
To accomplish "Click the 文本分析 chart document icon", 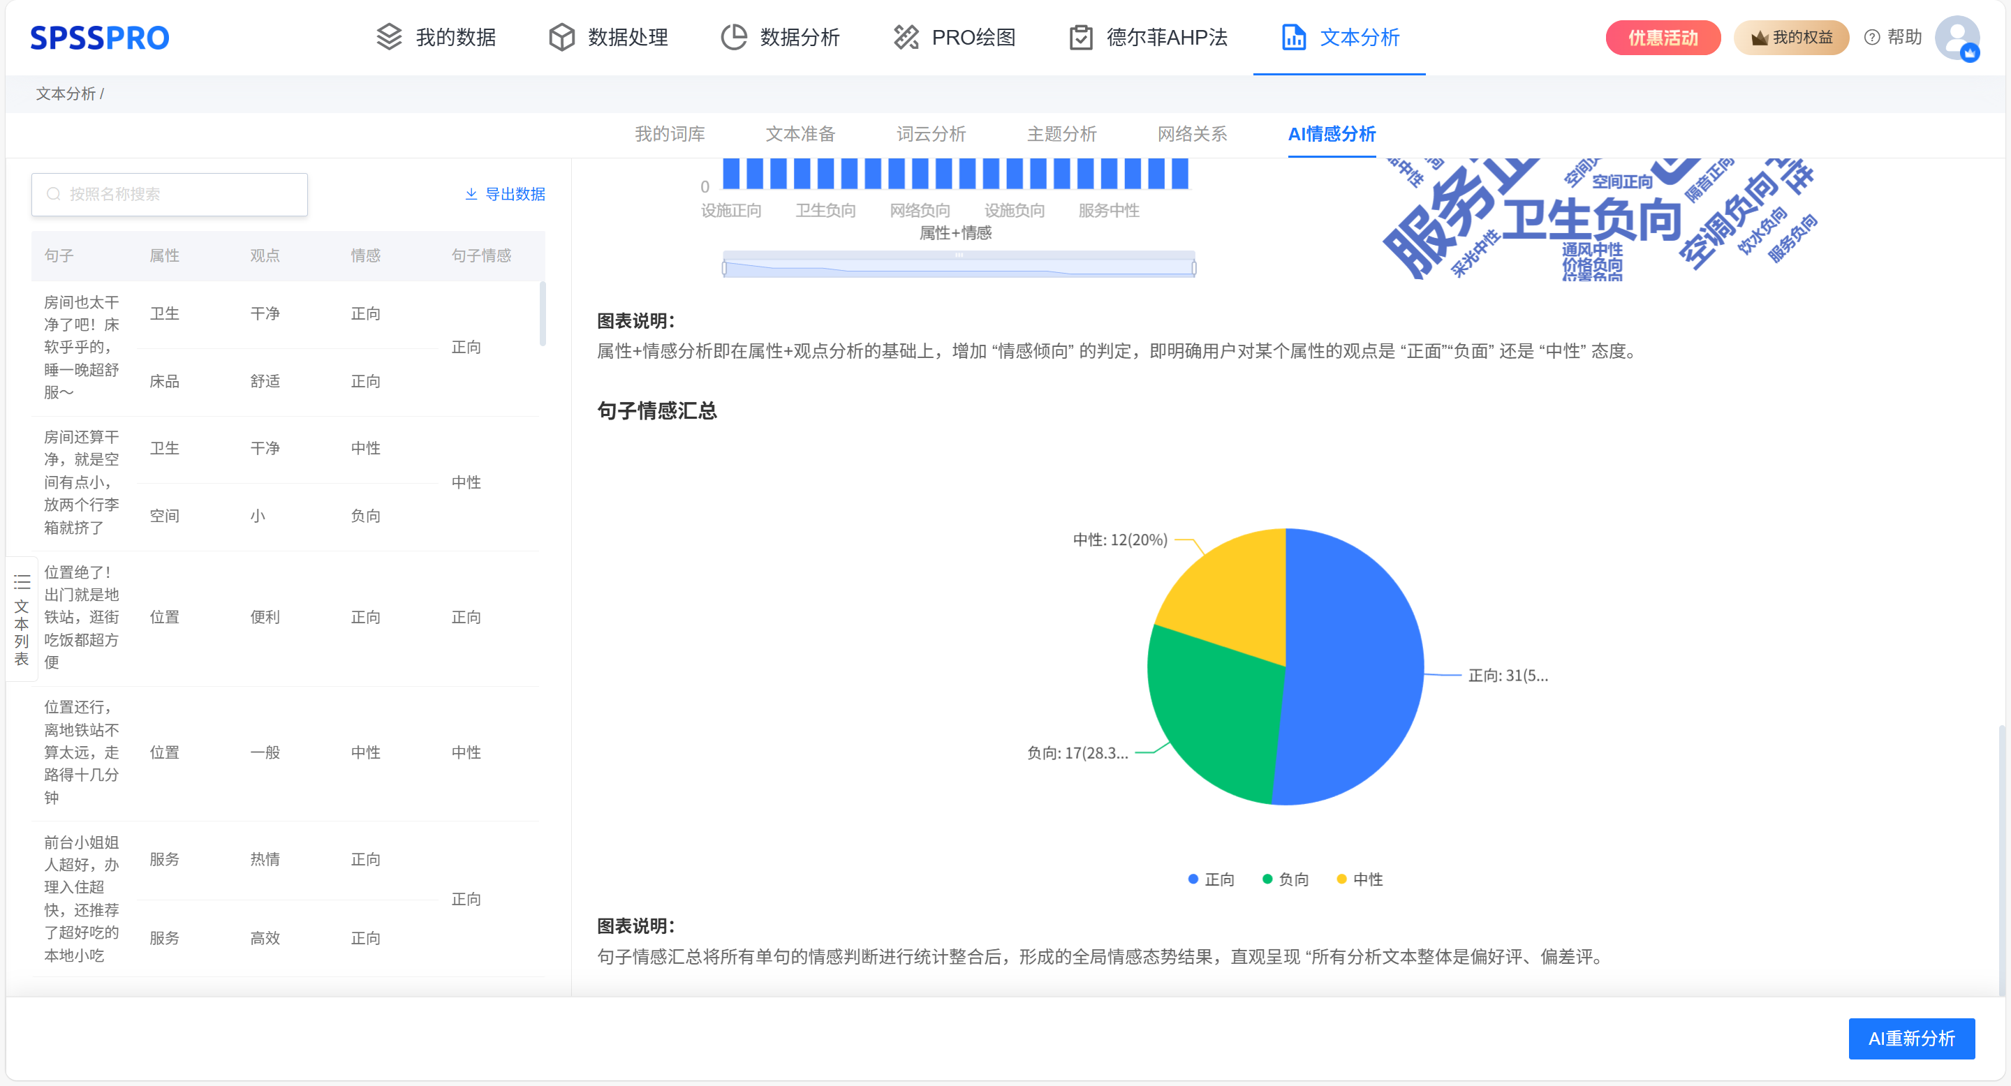I will (1294, 37).
